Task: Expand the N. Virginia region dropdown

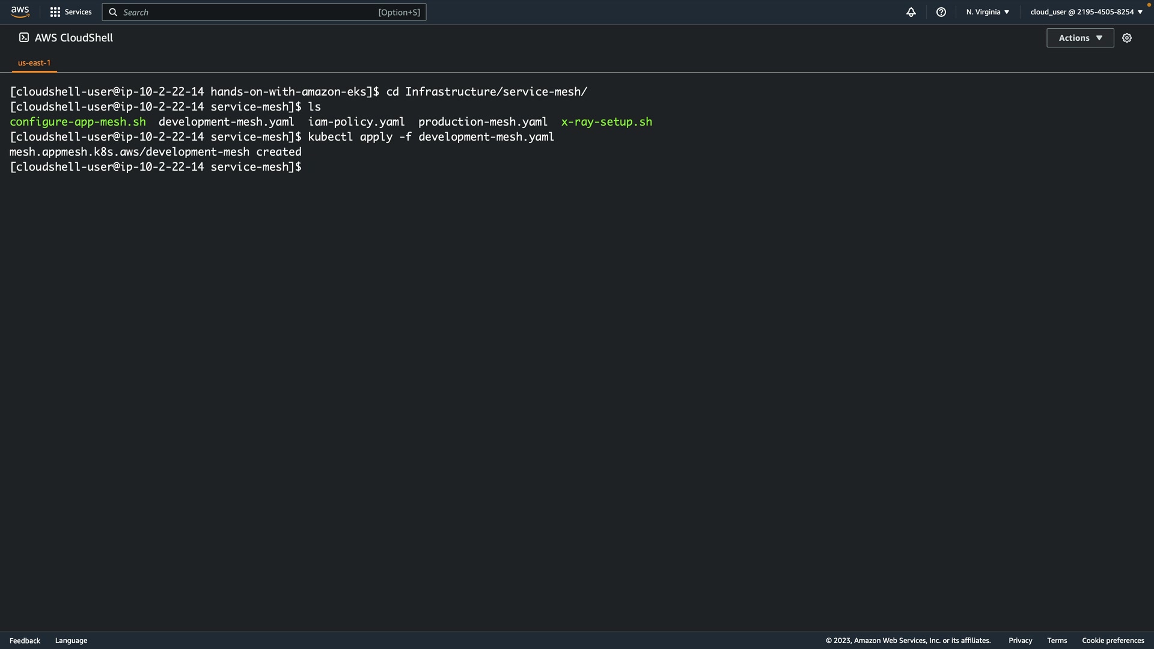Action: point(988,12)
